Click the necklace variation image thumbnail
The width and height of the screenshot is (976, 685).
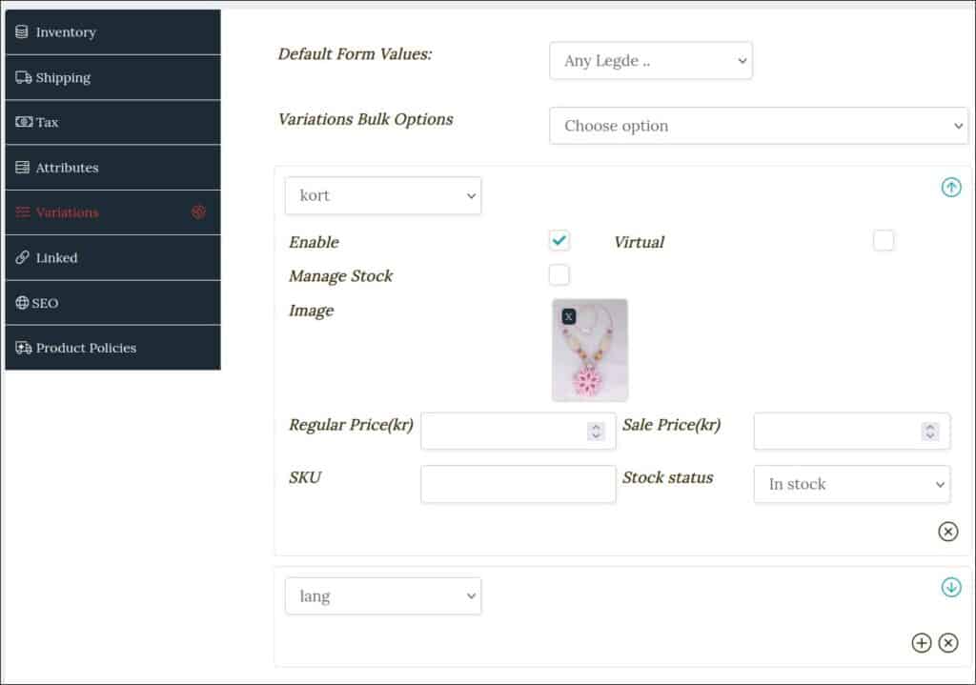coord(589,350)
